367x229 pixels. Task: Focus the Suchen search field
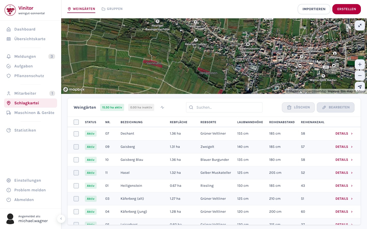224,107
